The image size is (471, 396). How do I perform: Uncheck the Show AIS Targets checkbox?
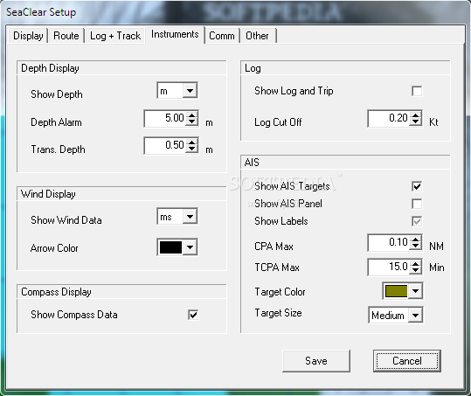click(417, 186)
